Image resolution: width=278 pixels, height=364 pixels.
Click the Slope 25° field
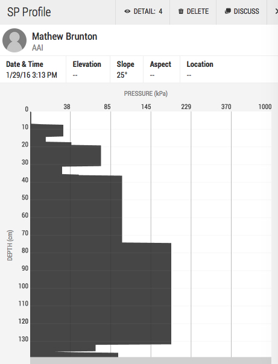click(x=127, y=69)
